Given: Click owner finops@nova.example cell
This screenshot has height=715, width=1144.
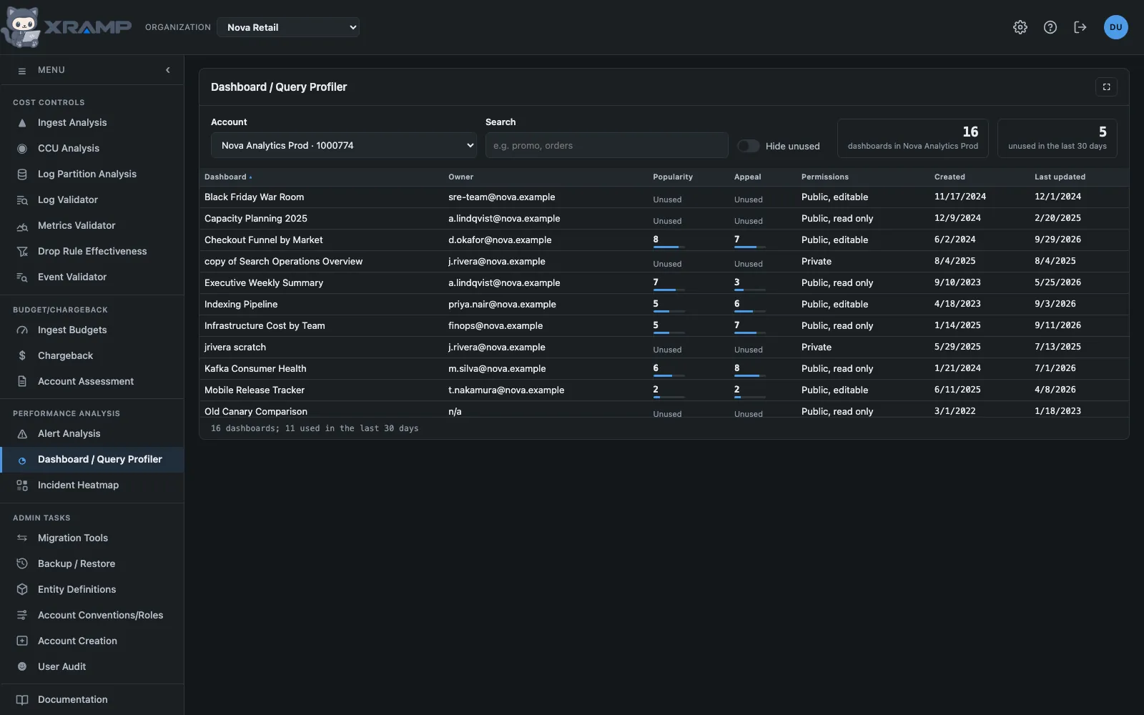Looking at the screenshot, I should click(x=495, y=326).
